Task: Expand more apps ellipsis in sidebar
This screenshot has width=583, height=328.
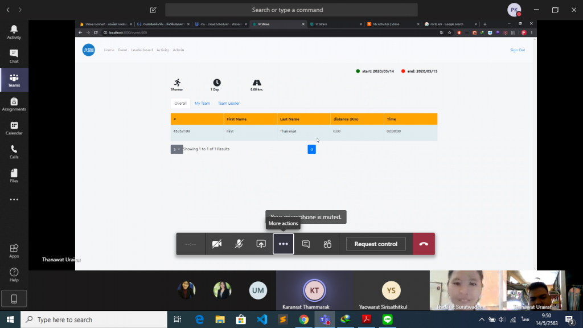Action: click(14, 199)
